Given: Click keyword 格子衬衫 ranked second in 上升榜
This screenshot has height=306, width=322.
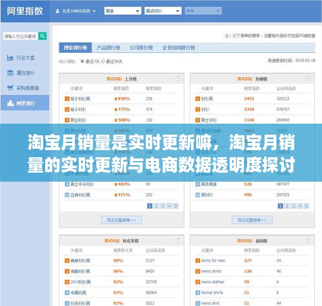Looking at the screenshot, I should (x=78, y=110).
